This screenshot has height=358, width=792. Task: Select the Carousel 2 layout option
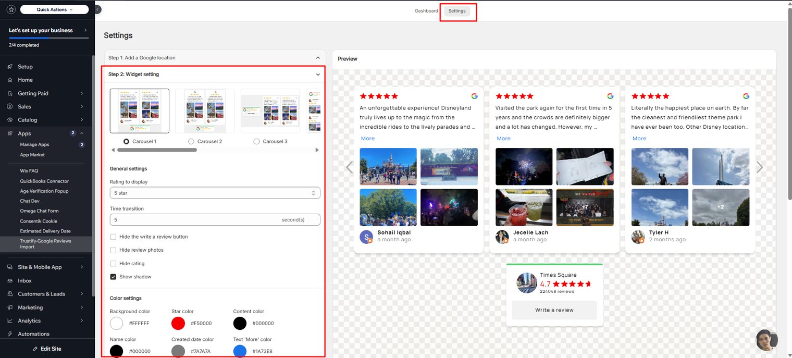click(191, 141)
